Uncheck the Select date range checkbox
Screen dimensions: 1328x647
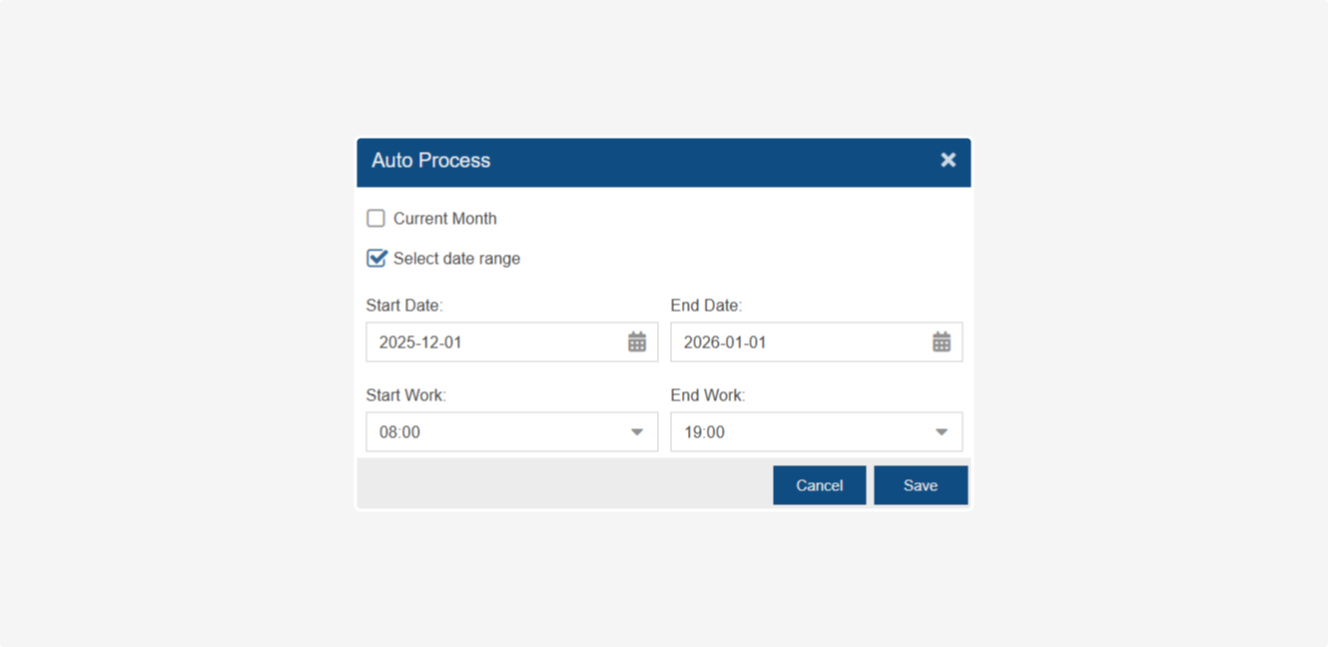376,259
